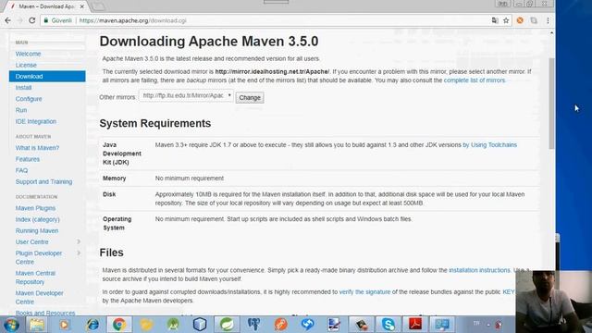The image size is (592, 333).
Task: Open the blue sync arrow taskbar icon
Action: 308,325
